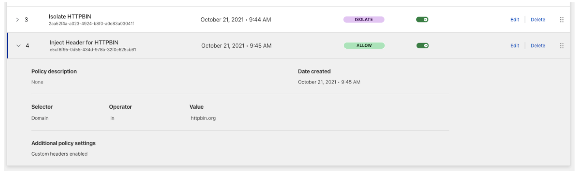This screenshot has width=576, height=172.
Task: Click the policy ID starting with e5cf8f95
Action: point(93,50)
